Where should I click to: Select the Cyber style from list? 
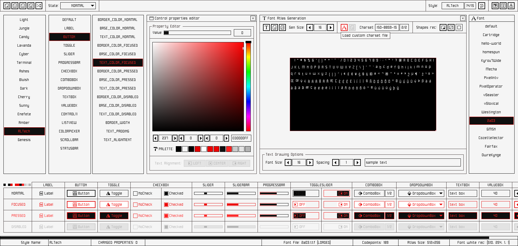coord(24,54)
